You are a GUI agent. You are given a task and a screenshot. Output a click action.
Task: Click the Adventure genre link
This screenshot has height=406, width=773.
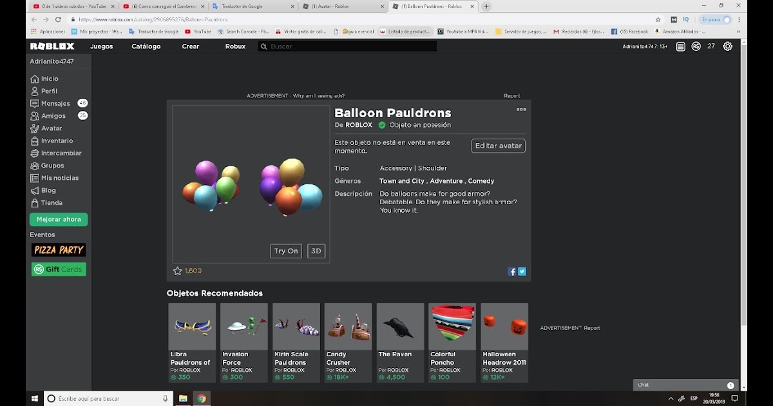446,181
